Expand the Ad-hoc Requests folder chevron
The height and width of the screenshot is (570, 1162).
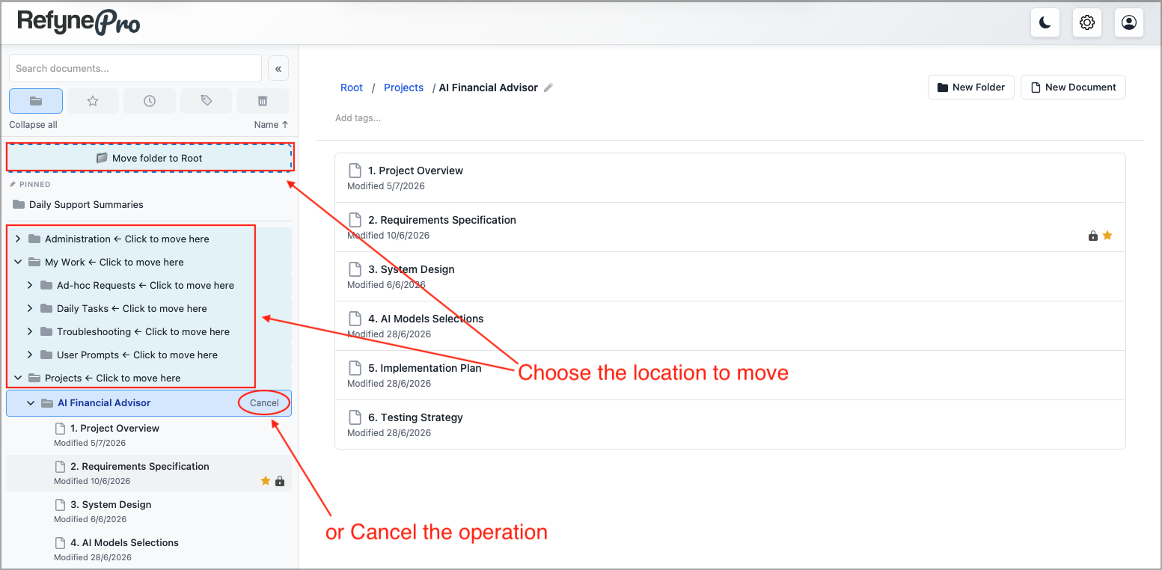point(31,285)
